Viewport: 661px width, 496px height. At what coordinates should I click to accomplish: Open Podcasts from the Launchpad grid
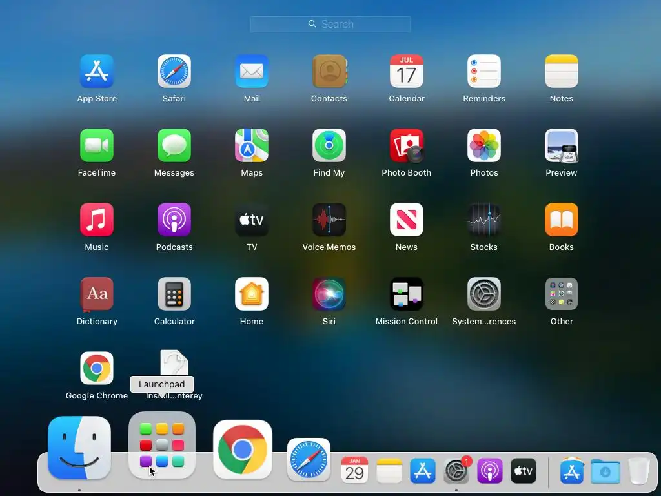[x=174, y=220]
